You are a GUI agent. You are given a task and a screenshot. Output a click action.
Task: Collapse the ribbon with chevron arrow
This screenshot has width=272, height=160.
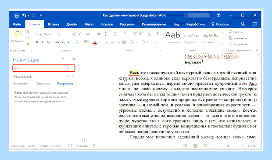(x=257, y=51)
